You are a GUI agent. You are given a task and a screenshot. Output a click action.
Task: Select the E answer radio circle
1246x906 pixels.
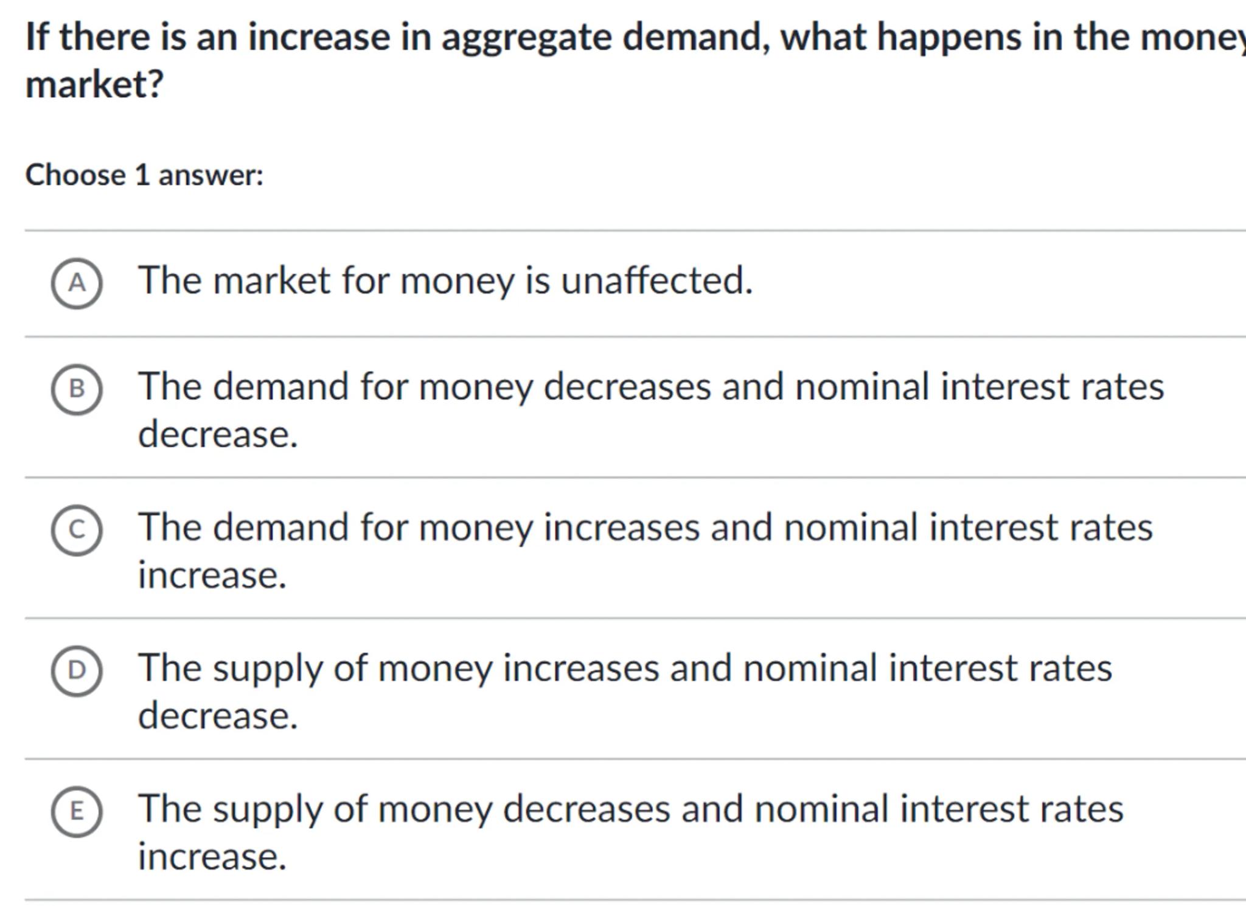[77, 812]
